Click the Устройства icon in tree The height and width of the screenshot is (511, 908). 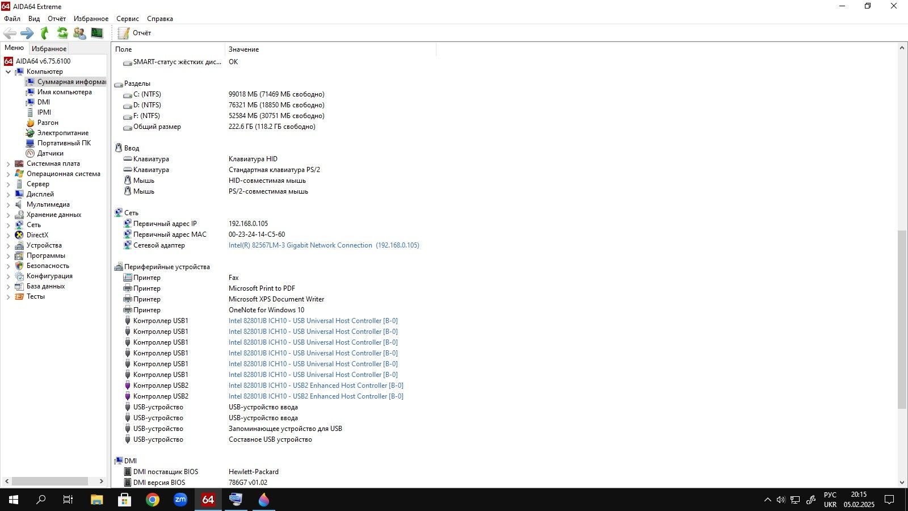pos(19,245)
